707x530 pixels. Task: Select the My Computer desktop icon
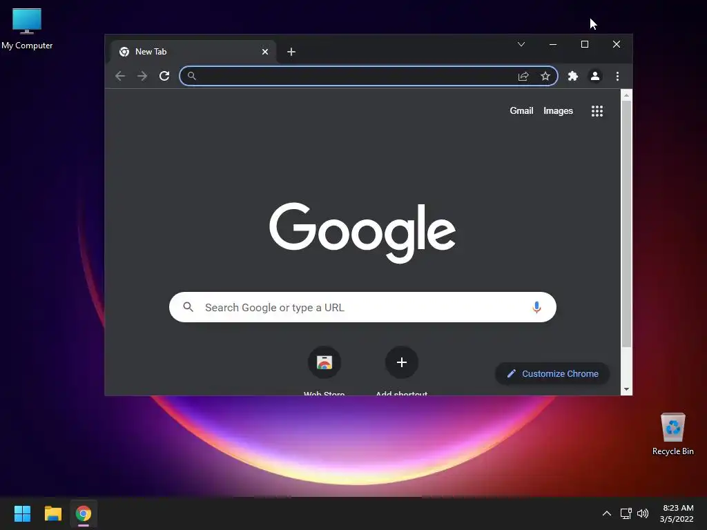click(x=27, y=29)
